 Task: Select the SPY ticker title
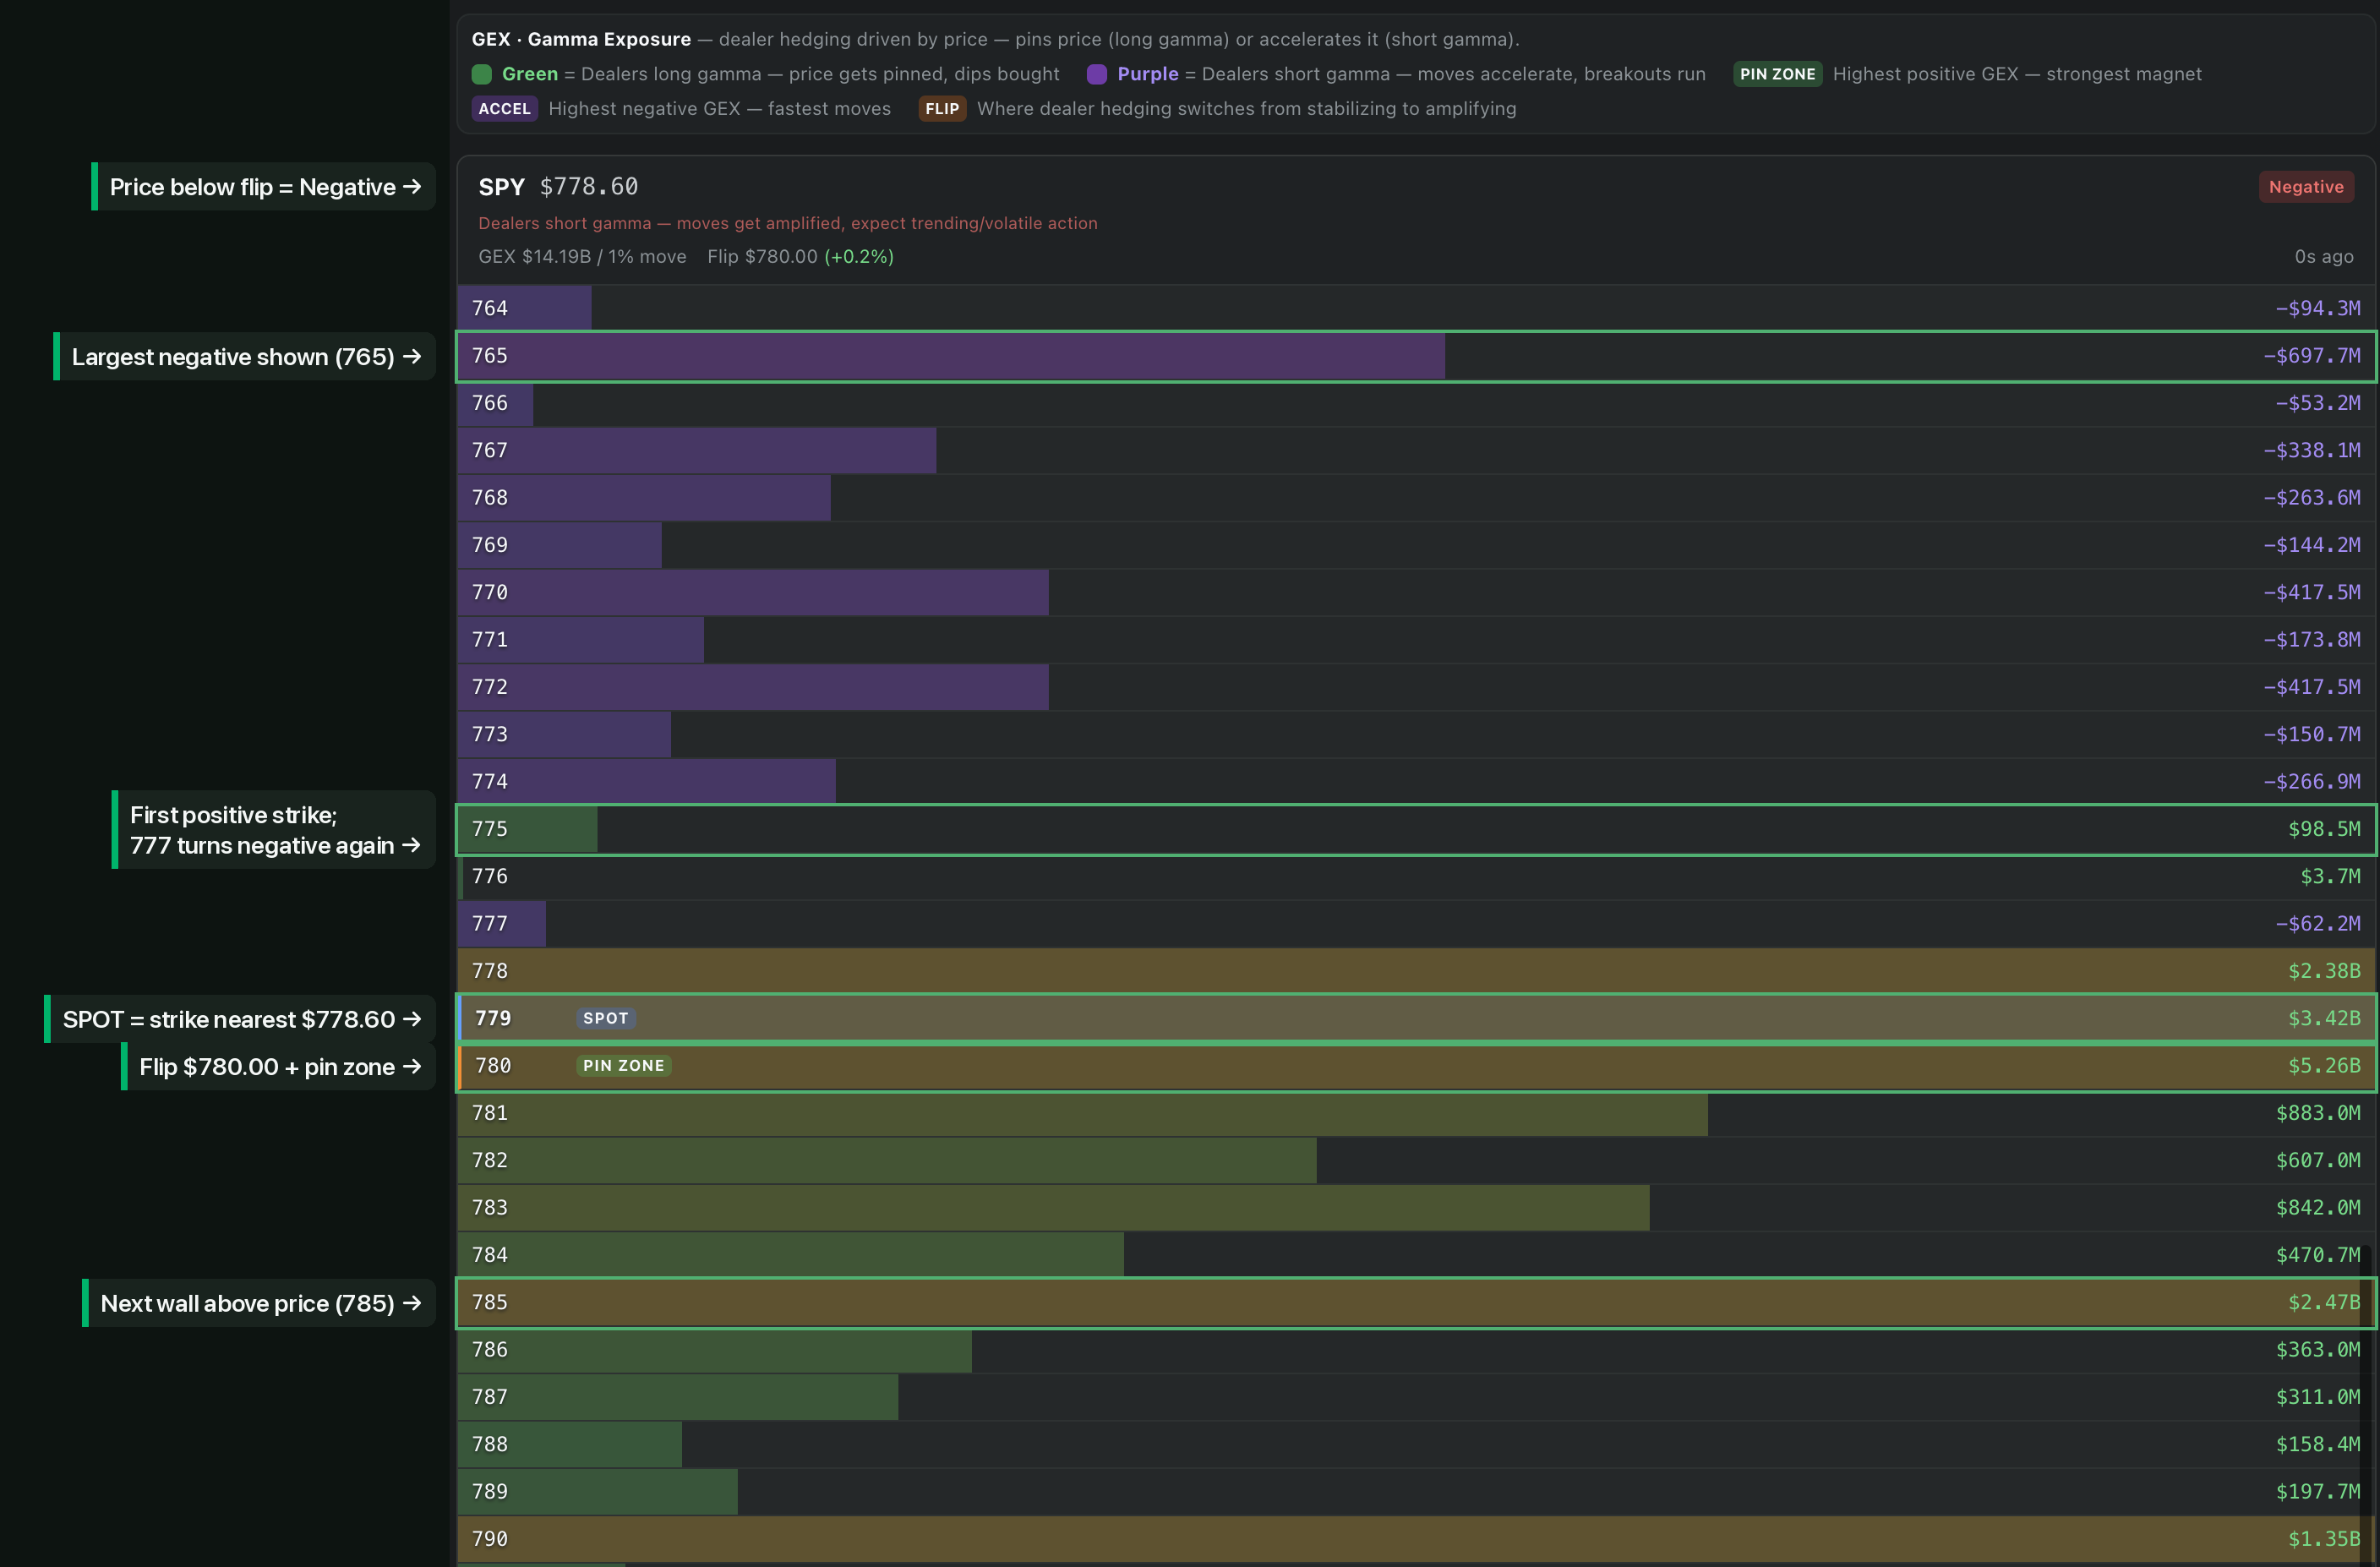(501, 187)
